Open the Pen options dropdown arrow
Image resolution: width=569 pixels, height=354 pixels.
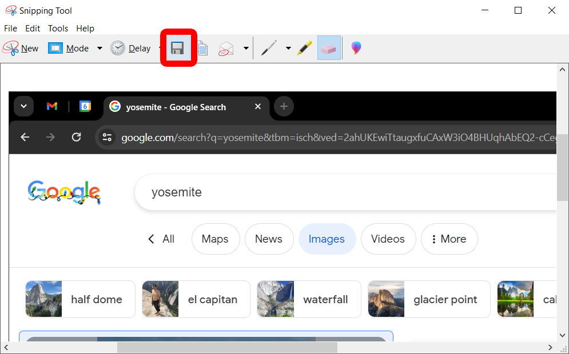coord(288,49)
